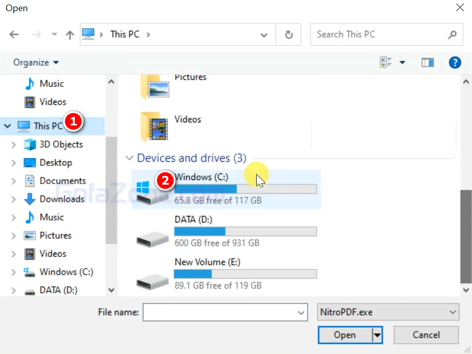Select Documents in the navigation tree
The height and width of the screenshot is (354, 472).
coord(62,181)
